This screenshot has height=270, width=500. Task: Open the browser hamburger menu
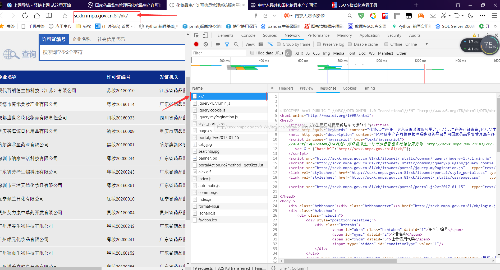494,16
